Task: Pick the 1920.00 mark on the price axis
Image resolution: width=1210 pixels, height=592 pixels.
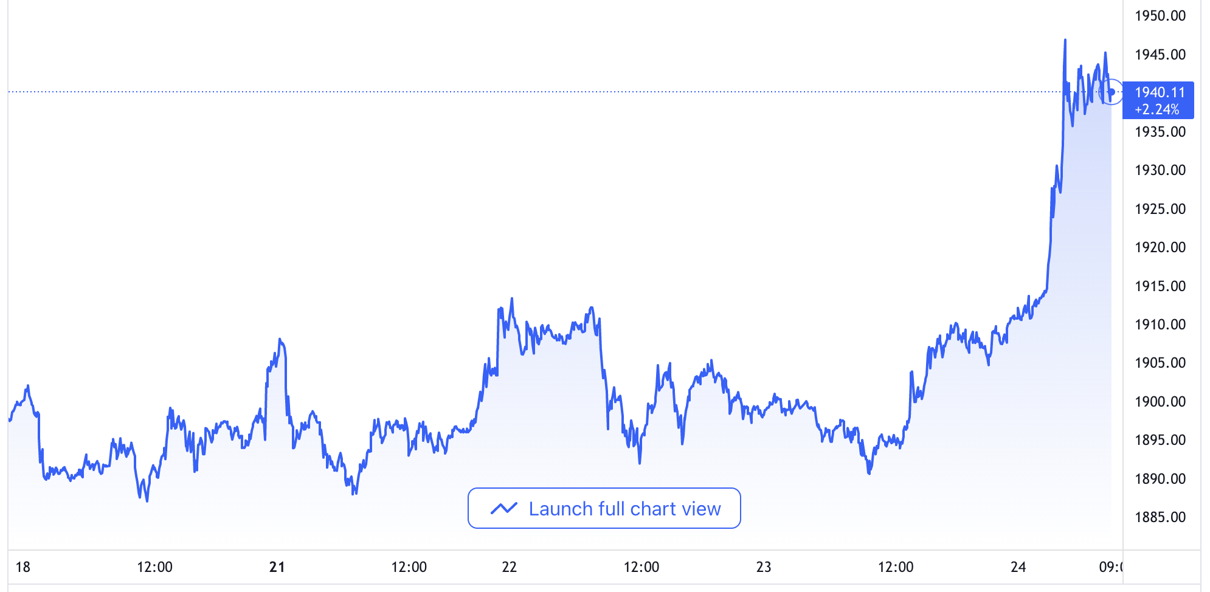Action: click(1160, 247)
